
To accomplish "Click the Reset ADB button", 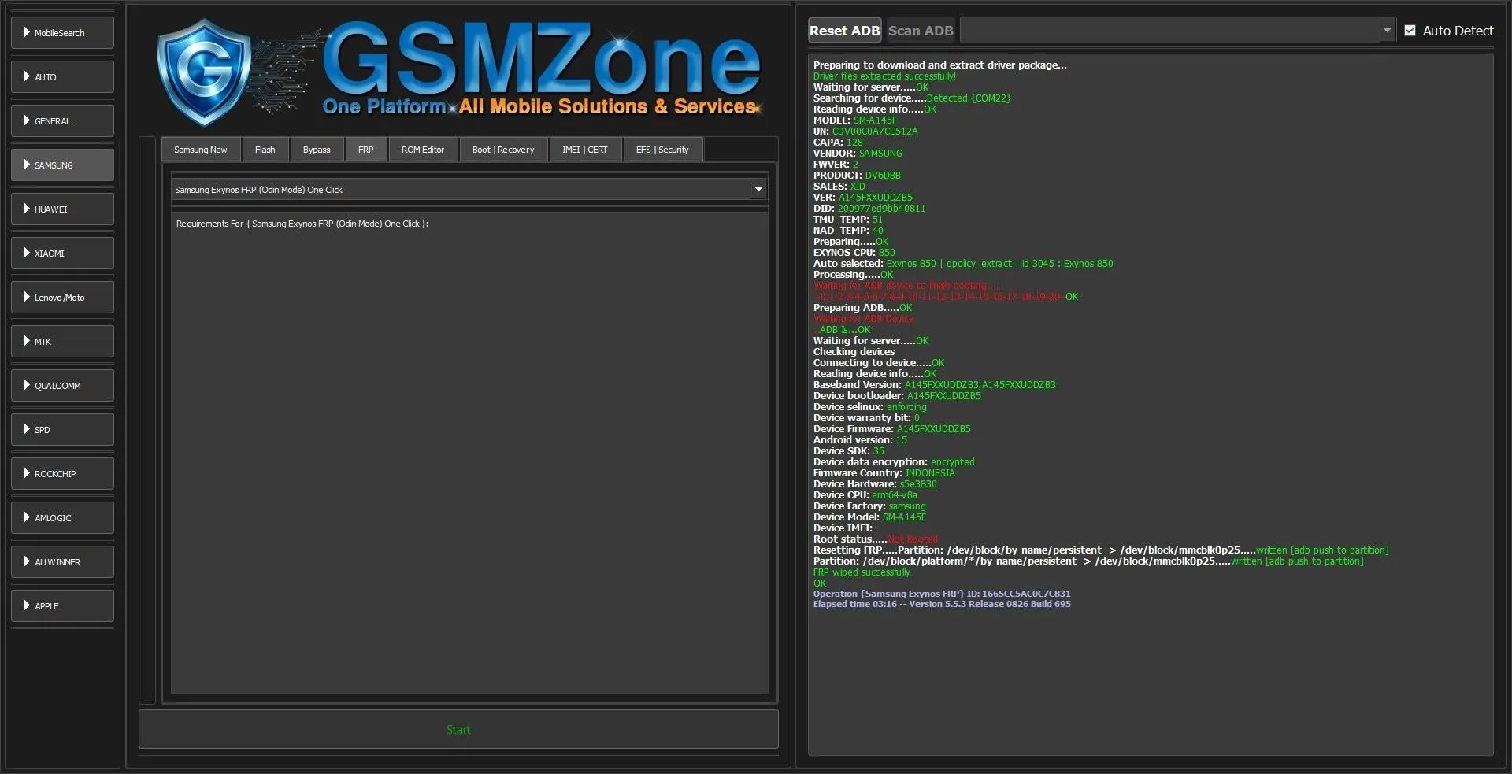I will pyautogui.click(x=844, y=31).
